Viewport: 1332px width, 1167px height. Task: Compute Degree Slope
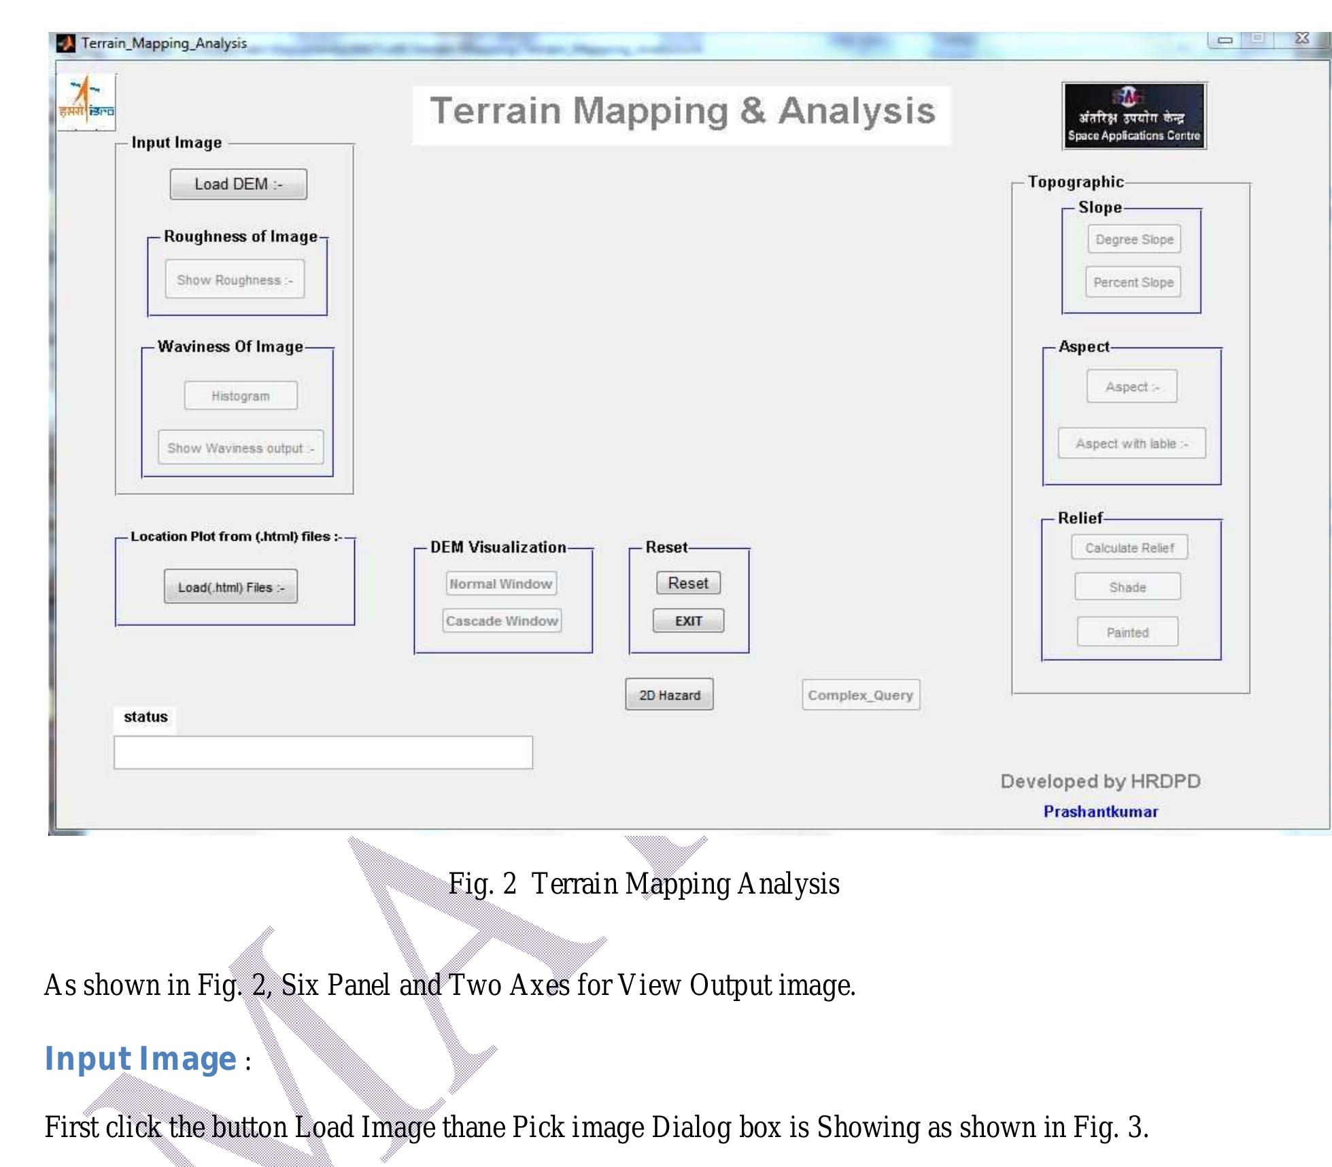tap(1134, 239)
